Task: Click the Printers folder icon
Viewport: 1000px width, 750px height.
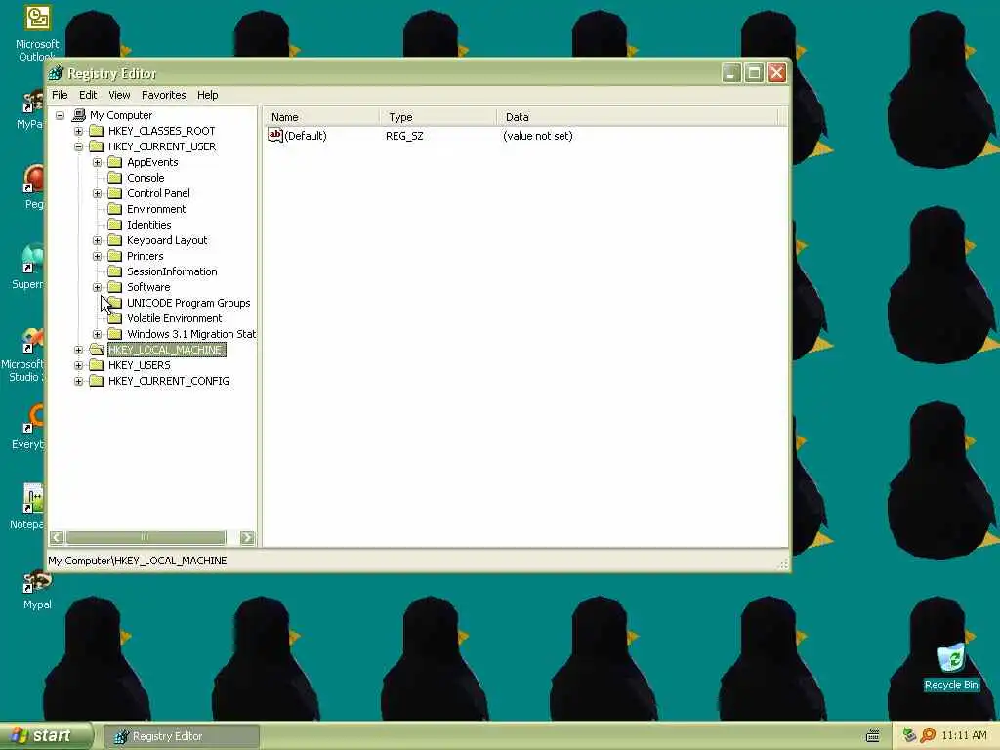Action: point(115,256)
